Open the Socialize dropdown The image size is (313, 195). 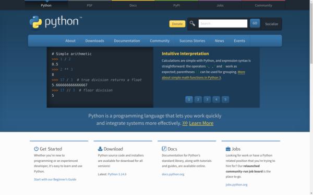point(271,24)
